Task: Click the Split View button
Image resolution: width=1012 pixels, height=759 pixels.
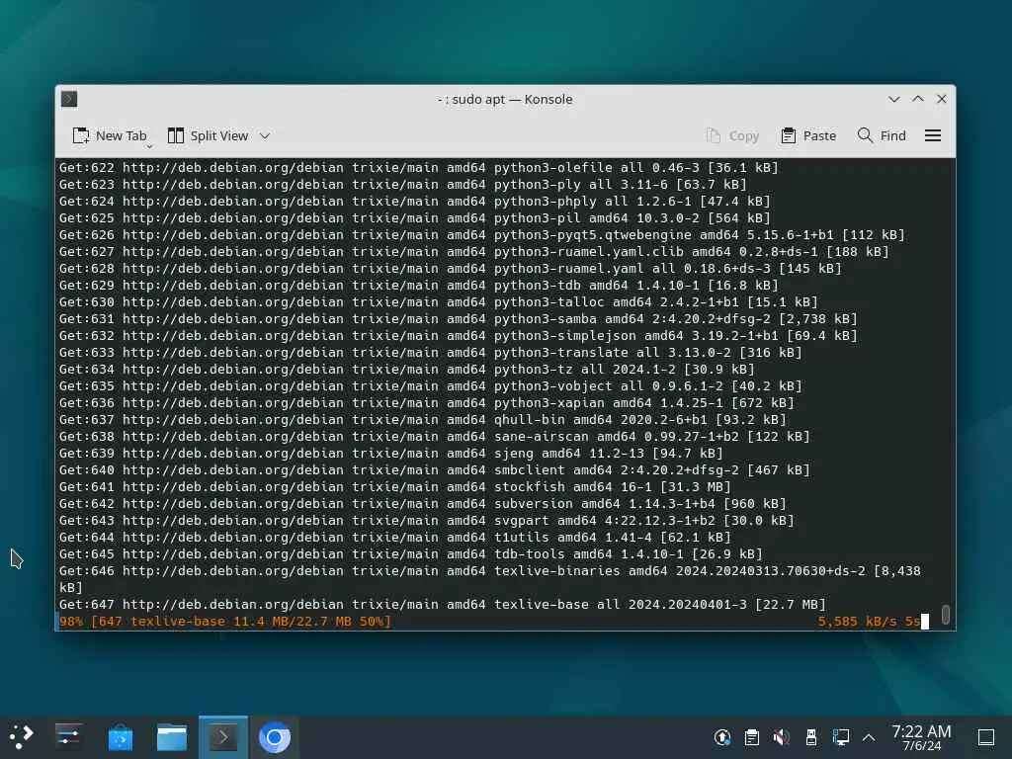Action: tap(208, 135)
